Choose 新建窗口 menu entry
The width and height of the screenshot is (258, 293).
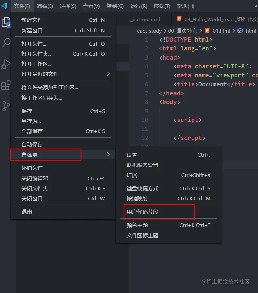(63, 30)
